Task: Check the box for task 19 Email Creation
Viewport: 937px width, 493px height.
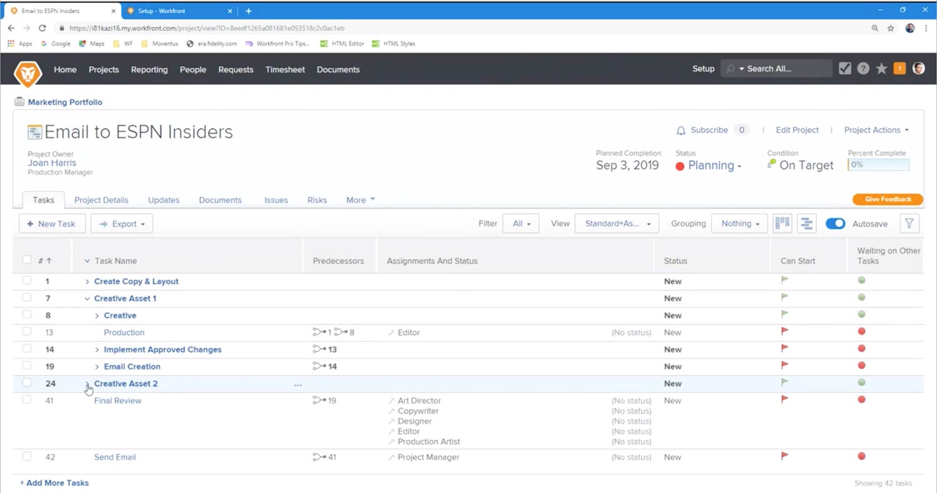Action: click(x=26, y=366)
